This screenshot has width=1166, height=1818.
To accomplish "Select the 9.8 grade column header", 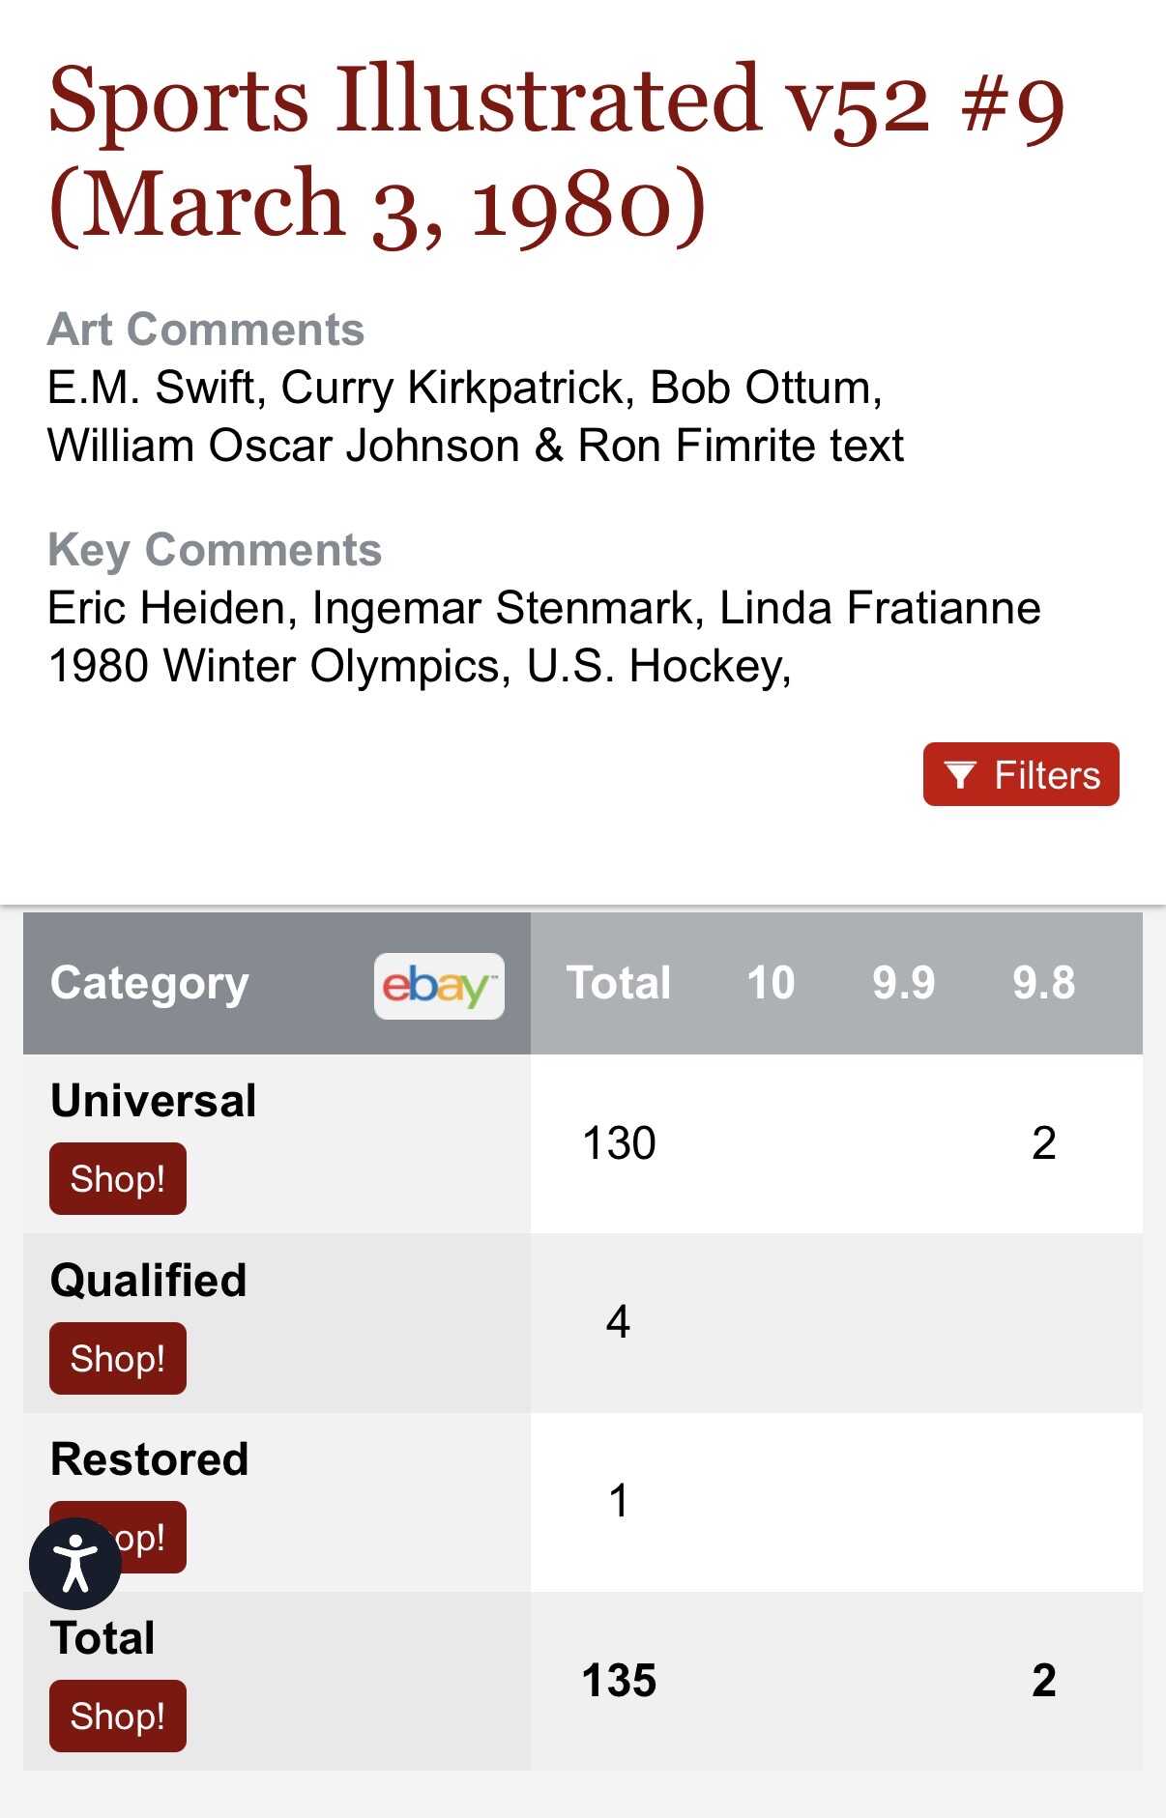I will (1043, 983).
